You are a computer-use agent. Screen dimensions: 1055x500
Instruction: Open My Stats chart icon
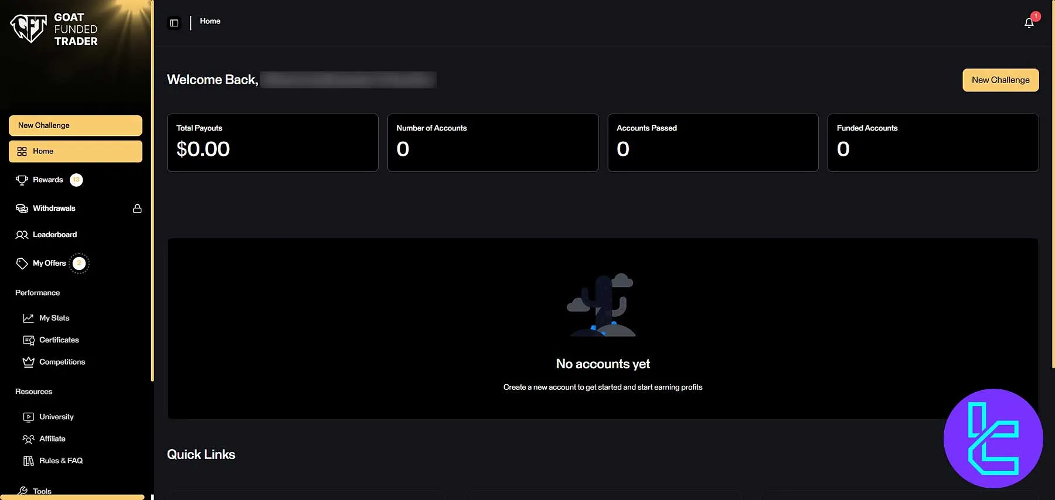click(28, 319)
